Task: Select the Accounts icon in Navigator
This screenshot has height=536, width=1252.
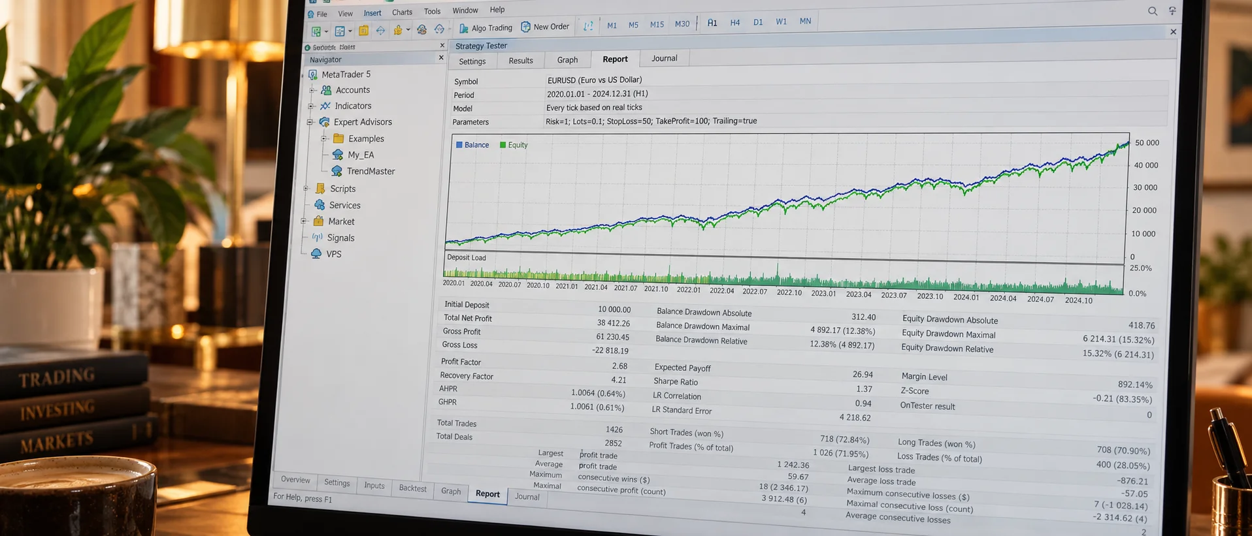Action: 326,90
